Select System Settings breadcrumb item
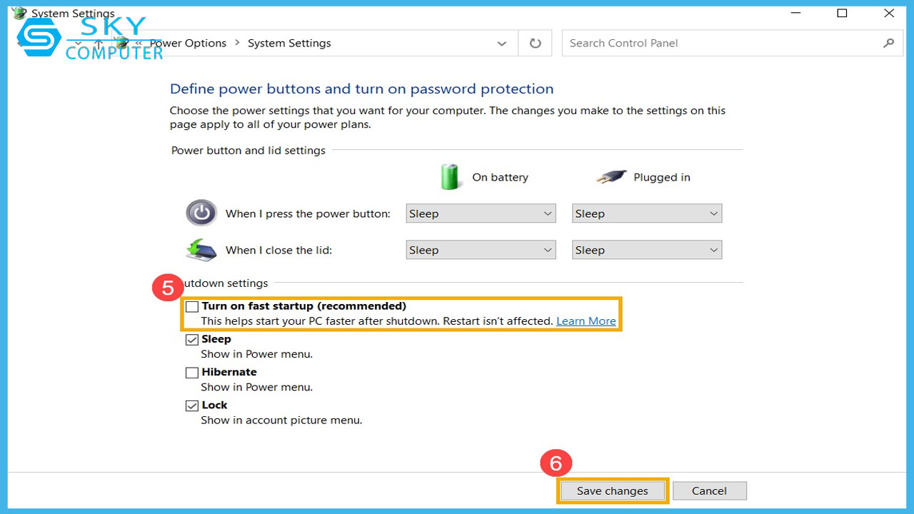This screenshot has height=514, width=914. click(289, 44)
